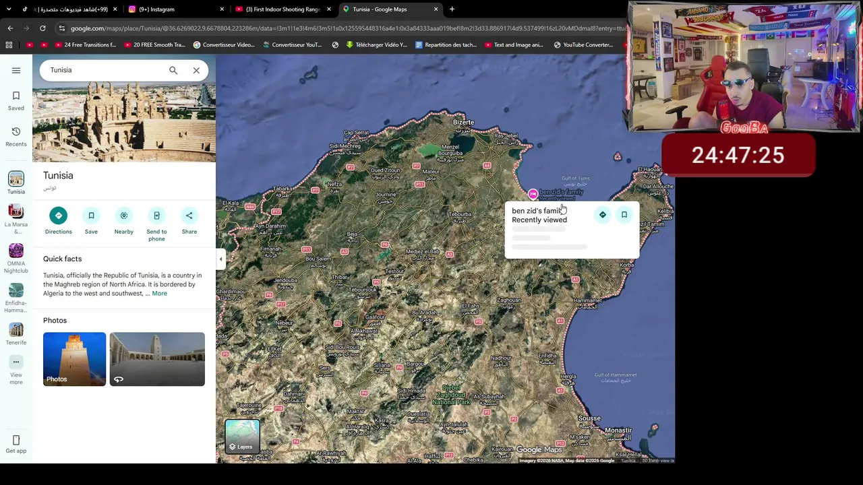Open the Saved places sidebar item
Screen dimensions: 863x485
(x=16, y=101)
